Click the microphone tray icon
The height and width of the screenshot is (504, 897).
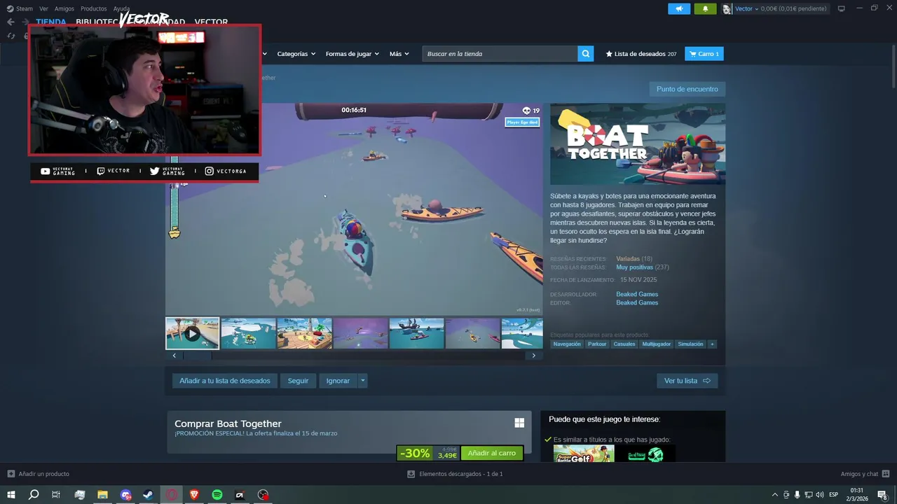[x=797, y=494]
